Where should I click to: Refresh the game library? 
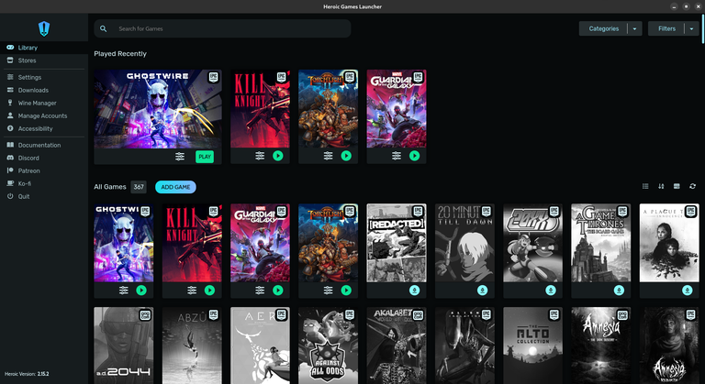692,186
